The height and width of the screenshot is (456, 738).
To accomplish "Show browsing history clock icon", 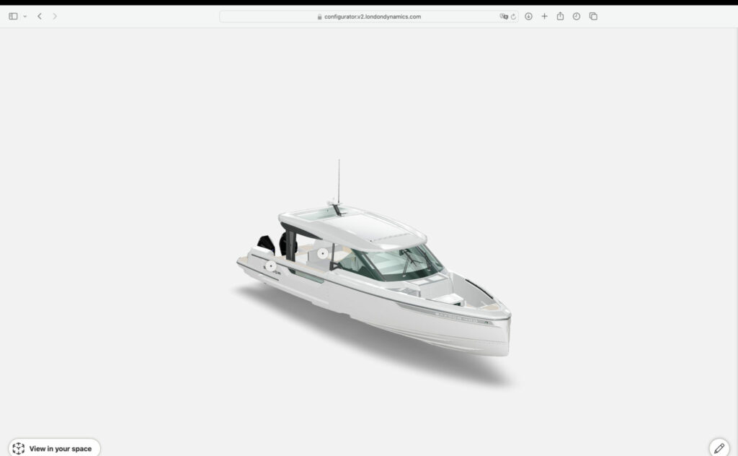I will click(577, 16).
